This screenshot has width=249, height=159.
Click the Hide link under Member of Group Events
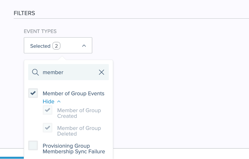tap(48, 102)
